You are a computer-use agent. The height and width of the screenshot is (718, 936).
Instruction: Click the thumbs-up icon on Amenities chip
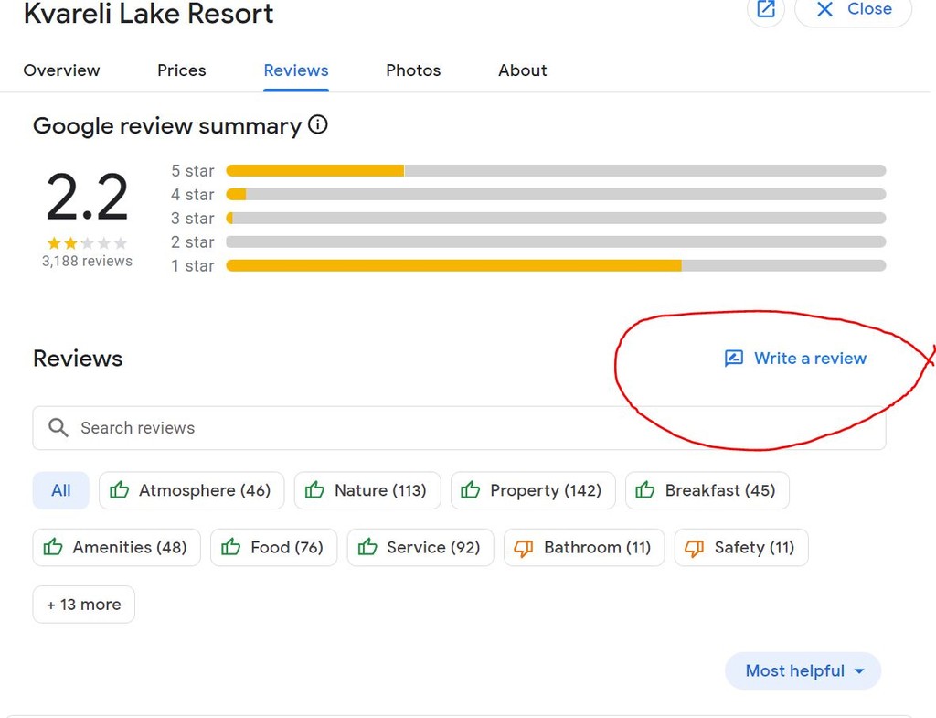pos(53,547)
